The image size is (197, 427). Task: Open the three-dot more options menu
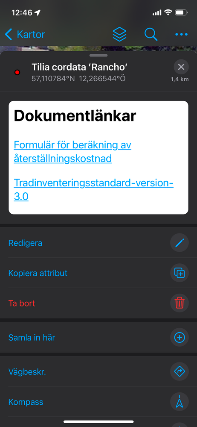(x=182, y=35)
